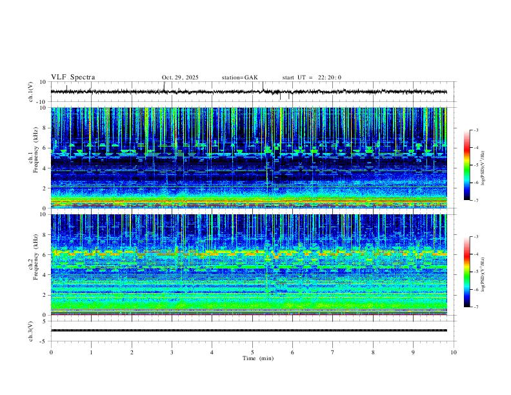
Task: Click the ch.2 color bar log(PSD) unit label
Action: coord(483,275)
